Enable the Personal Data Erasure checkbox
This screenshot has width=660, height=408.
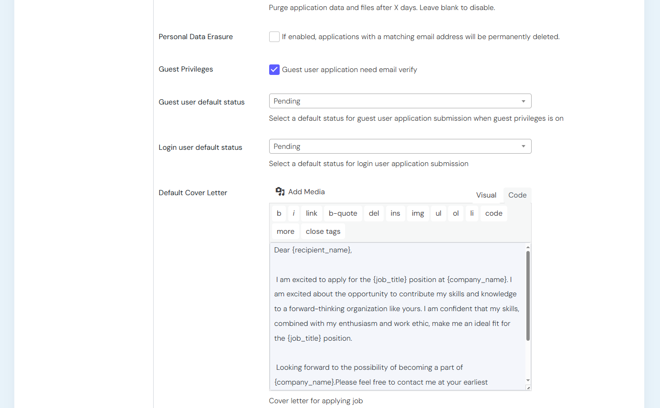tap(274, 37)
